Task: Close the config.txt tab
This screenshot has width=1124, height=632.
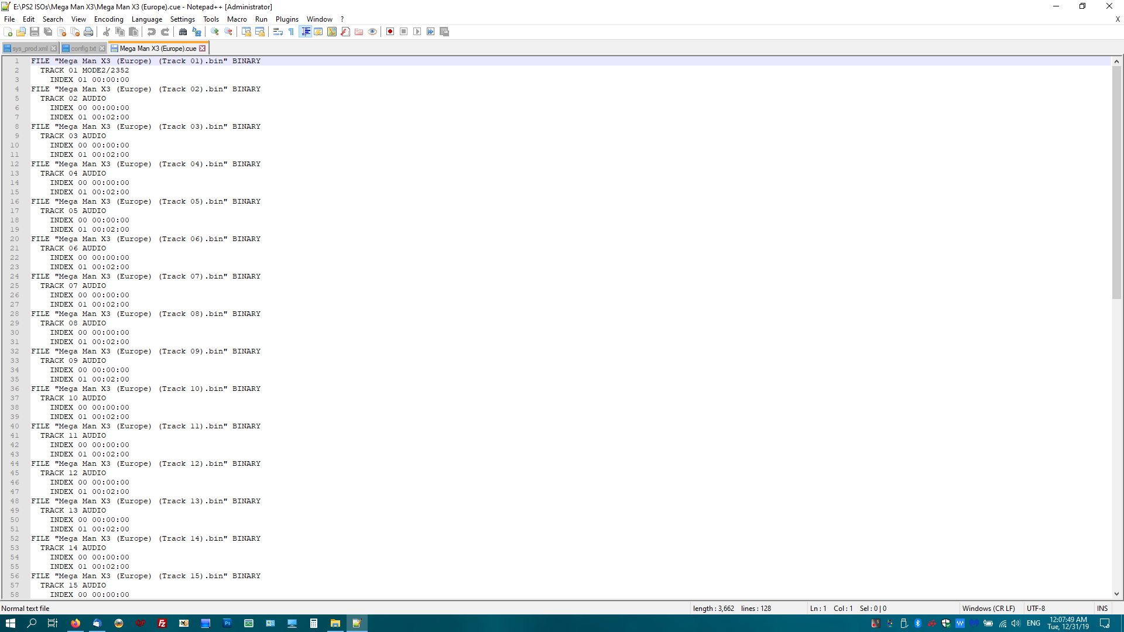Action: (102, 49)
